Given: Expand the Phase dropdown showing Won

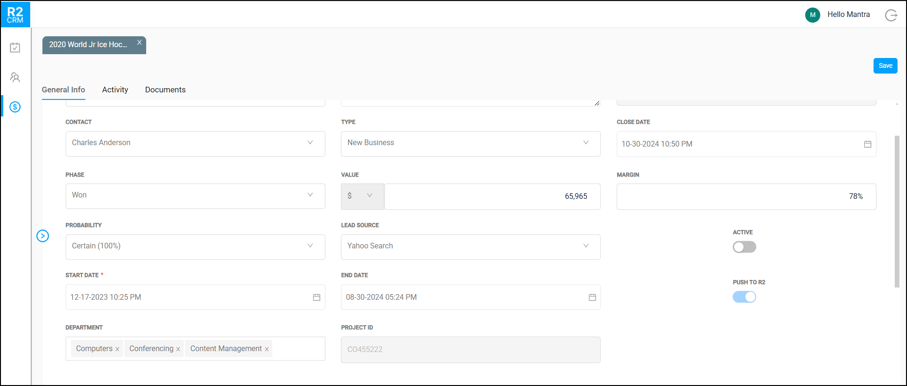Looking at the screenshot, I should 195,196.
